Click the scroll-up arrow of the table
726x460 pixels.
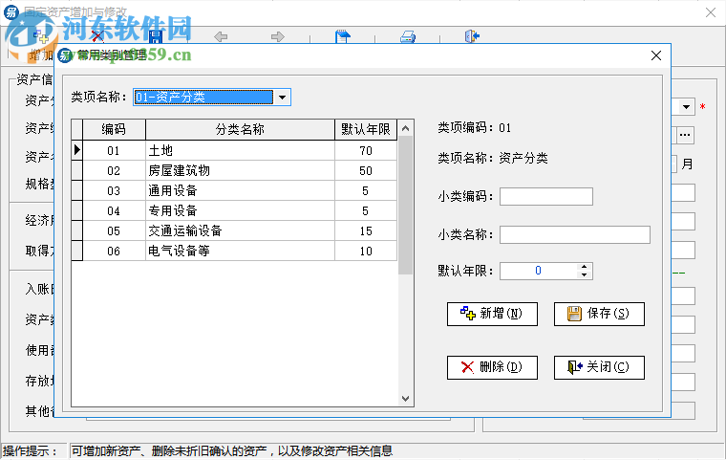click(x=406, y=128)
